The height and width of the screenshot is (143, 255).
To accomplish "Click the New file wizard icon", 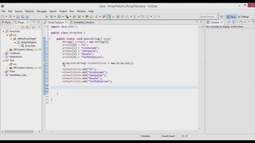I will pyautogui.click(x=3, y=17).
